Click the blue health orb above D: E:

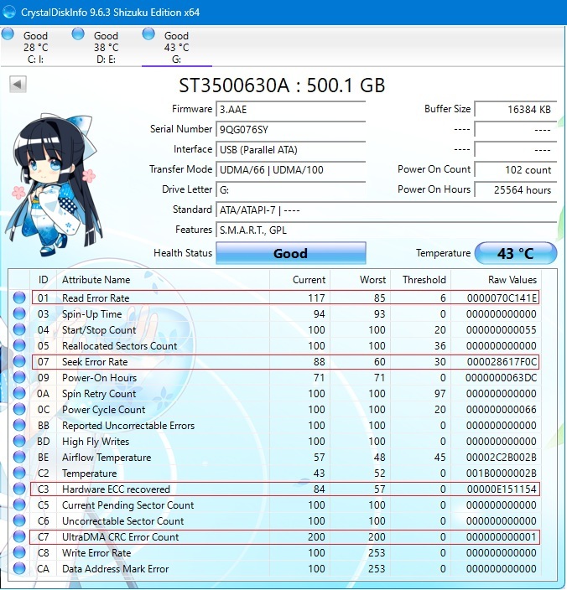[78, 34]
